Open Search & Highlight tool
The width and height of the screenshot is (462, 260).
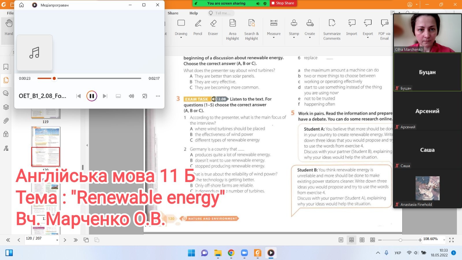coord(252,29)
